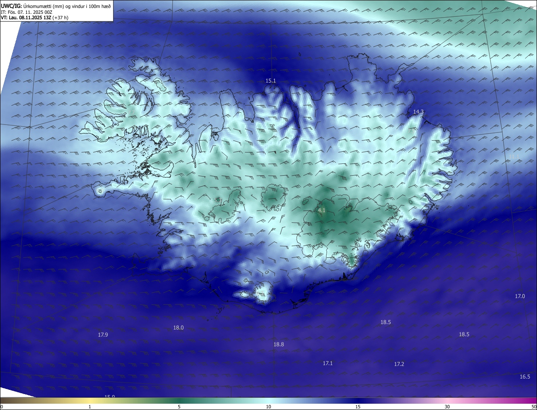
Task: Click the 17.1 value on the map
Action: (x=328, y=363)
